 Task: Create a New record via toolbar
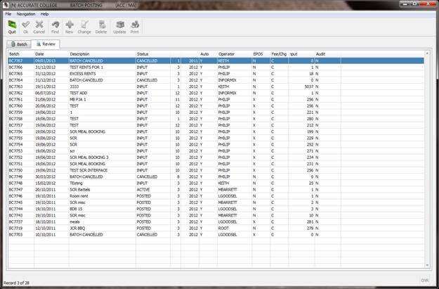point(69,26)
